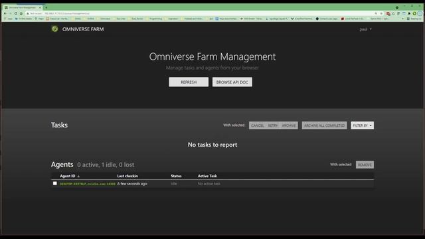
Task: Open a new browser tab with plus icon
Action: point(46,7)
